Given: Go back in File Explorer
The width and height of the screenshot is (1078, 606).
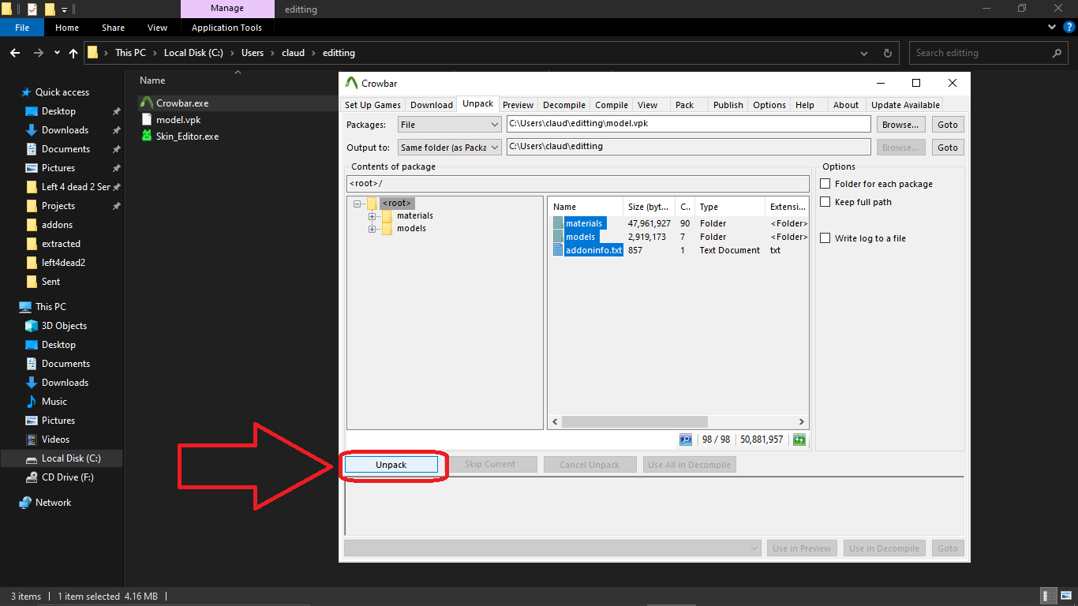Looking at the screenshot, I should pos(15,53).
